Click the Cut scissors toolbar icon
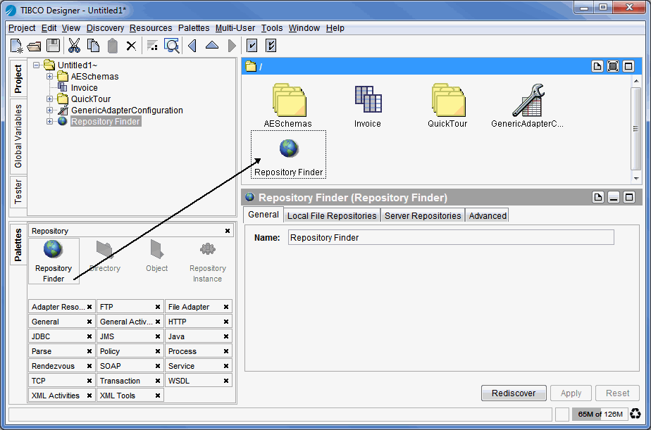 click(x=73, y=46)
